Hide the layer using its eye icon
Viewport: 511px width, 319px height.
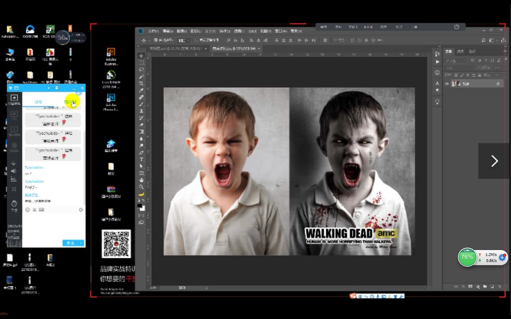coord(447,84)
